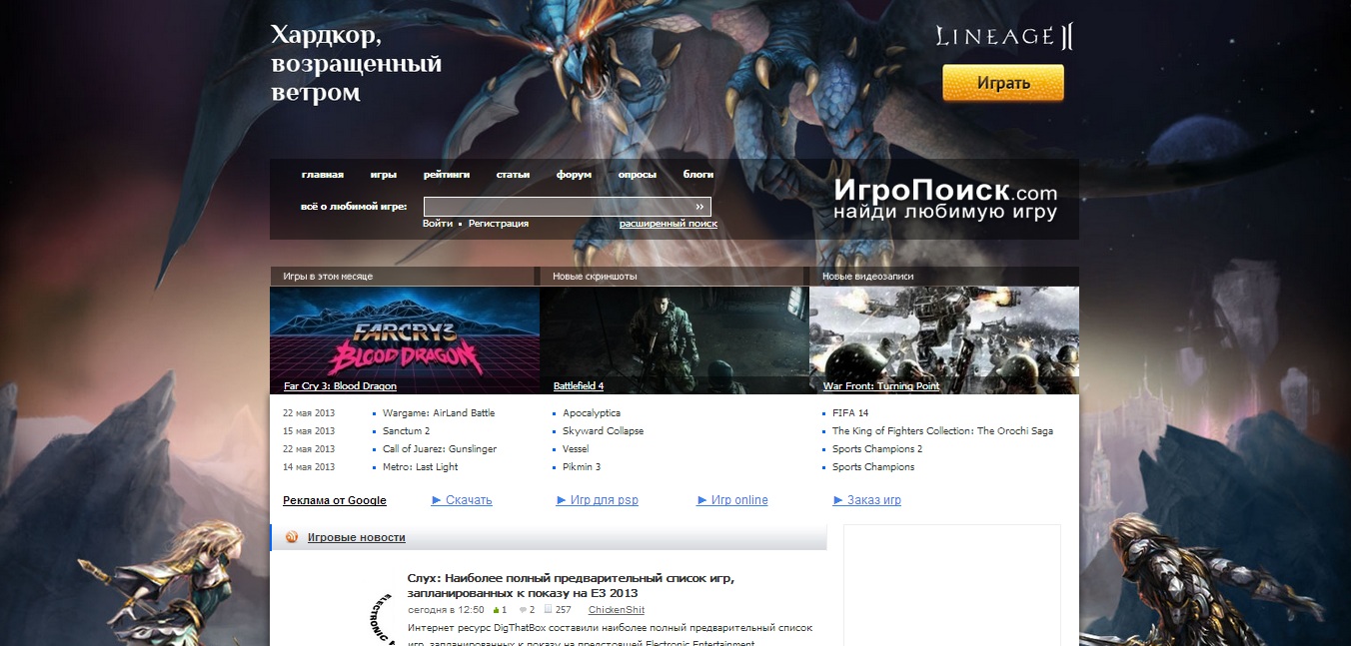
Task: Click the RSS feed icon beside Игровые новости
Action: tap(292, 537)
